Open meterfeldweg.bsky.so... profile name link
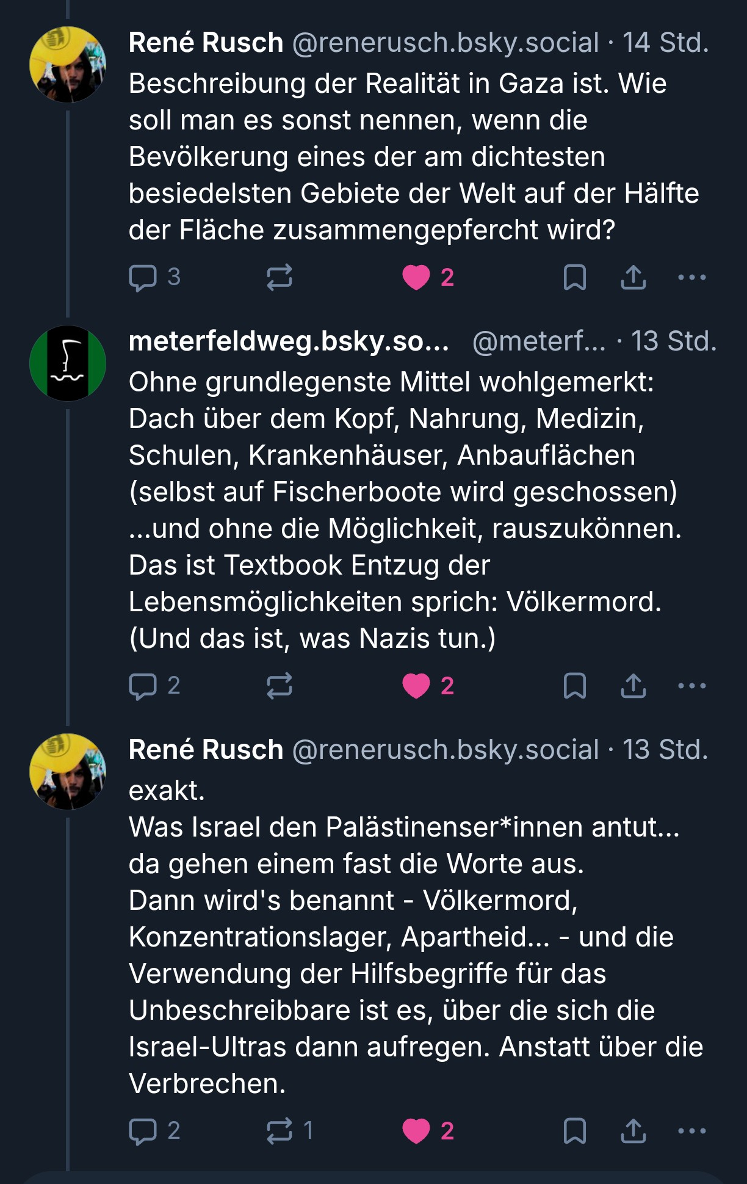Viewport: 747px width, 1184px height. 289,341
